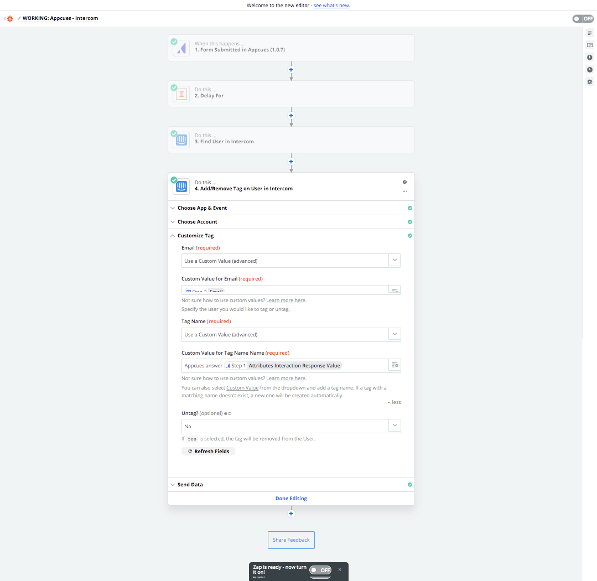The width and height of the screenshot is (597, 581).
Task: Expand the Choose Account section
Action: [291, 222]
